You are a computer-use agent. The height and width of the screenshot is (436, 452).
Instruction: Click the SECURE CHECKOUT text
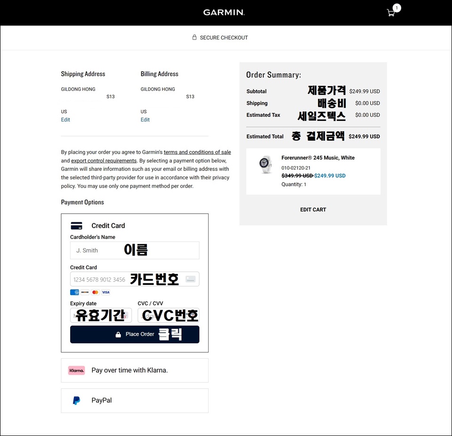click(224, 38)
